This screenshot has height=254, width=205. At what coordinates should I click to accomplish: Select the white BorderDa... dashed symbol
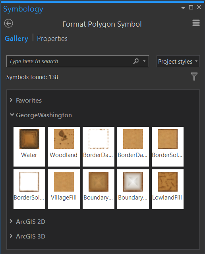click(99, 147)
